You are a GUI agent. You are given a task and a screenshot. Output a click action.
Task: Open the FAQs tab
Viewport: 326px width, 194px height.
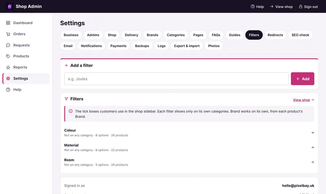coord(216,35)
